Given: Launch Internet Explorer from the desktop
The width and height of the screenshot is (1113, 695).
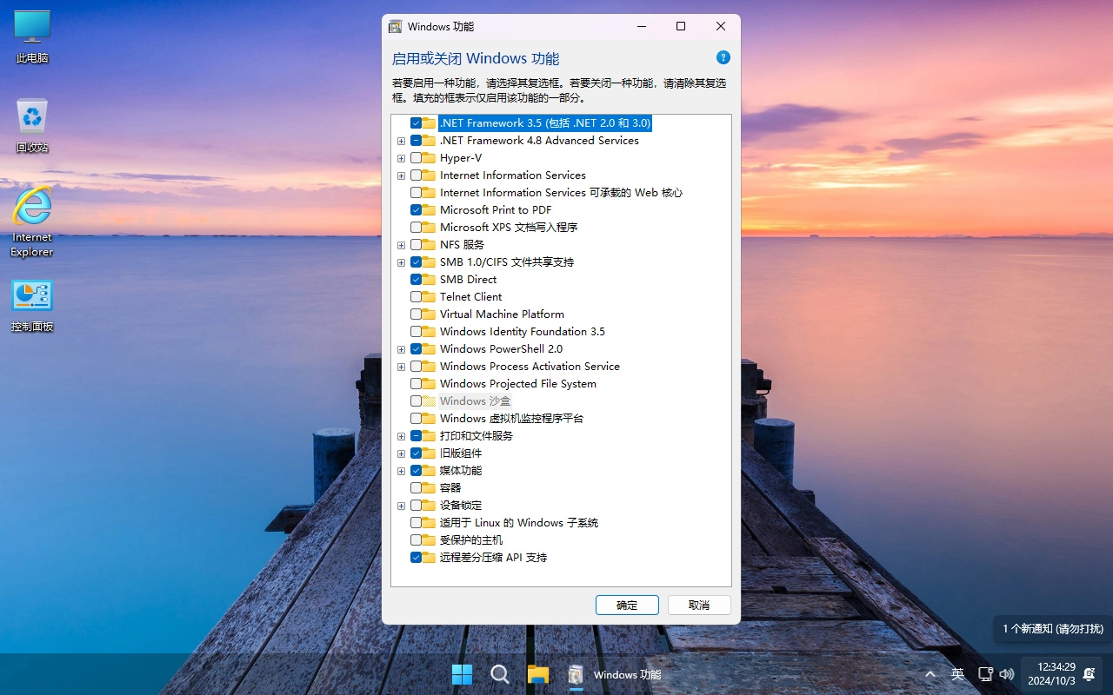Looking at the screenshot, I should [x=31, y=213].
